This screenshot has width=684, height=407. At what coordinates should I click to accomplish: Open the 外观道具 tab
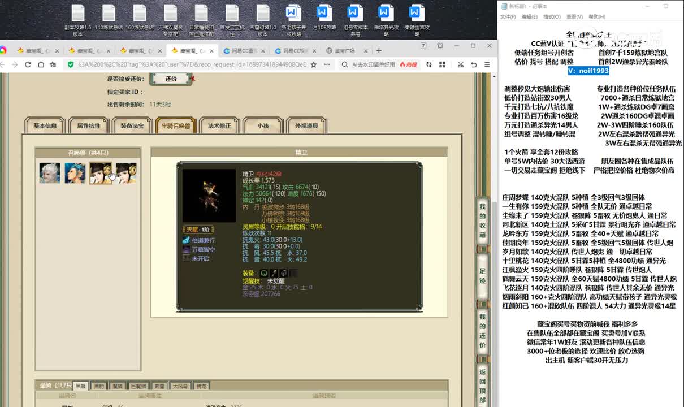(306, 126)
